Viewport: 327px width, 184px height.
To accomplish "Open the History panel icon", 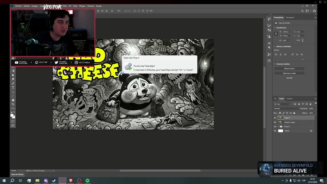I will pyautogui.click(x=269, y=19).
